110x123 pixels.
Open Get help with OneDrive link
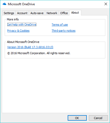(22, 25)
